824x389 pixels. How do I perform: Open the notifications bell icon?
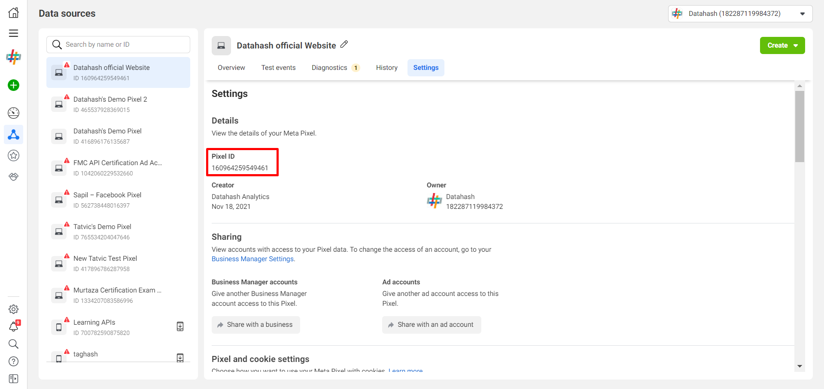click(14, 327)
